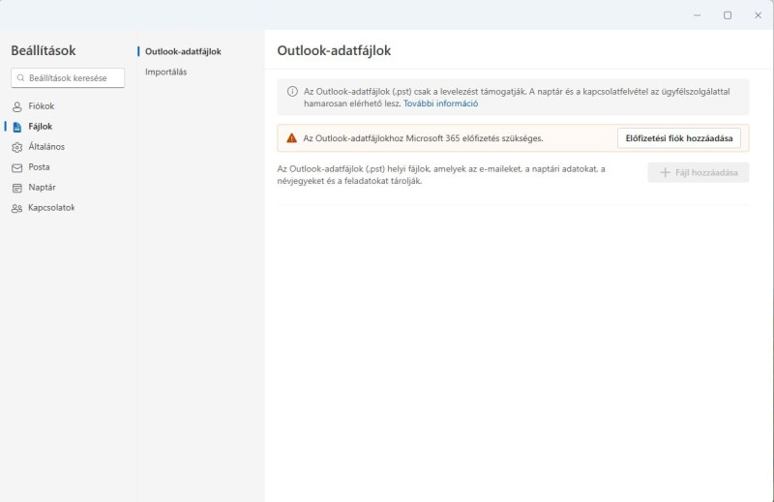Image resolution: width=774 pixels, height=502 pixels.
Task: Close the settings window
Action: pos(758,15)
